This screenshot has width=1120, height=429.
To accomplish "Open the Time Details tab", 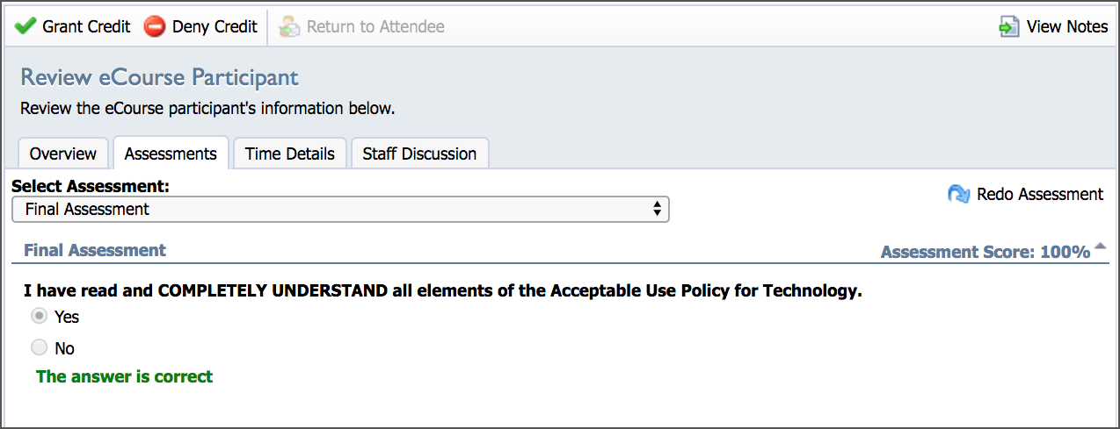I will (x=290, y=154).
